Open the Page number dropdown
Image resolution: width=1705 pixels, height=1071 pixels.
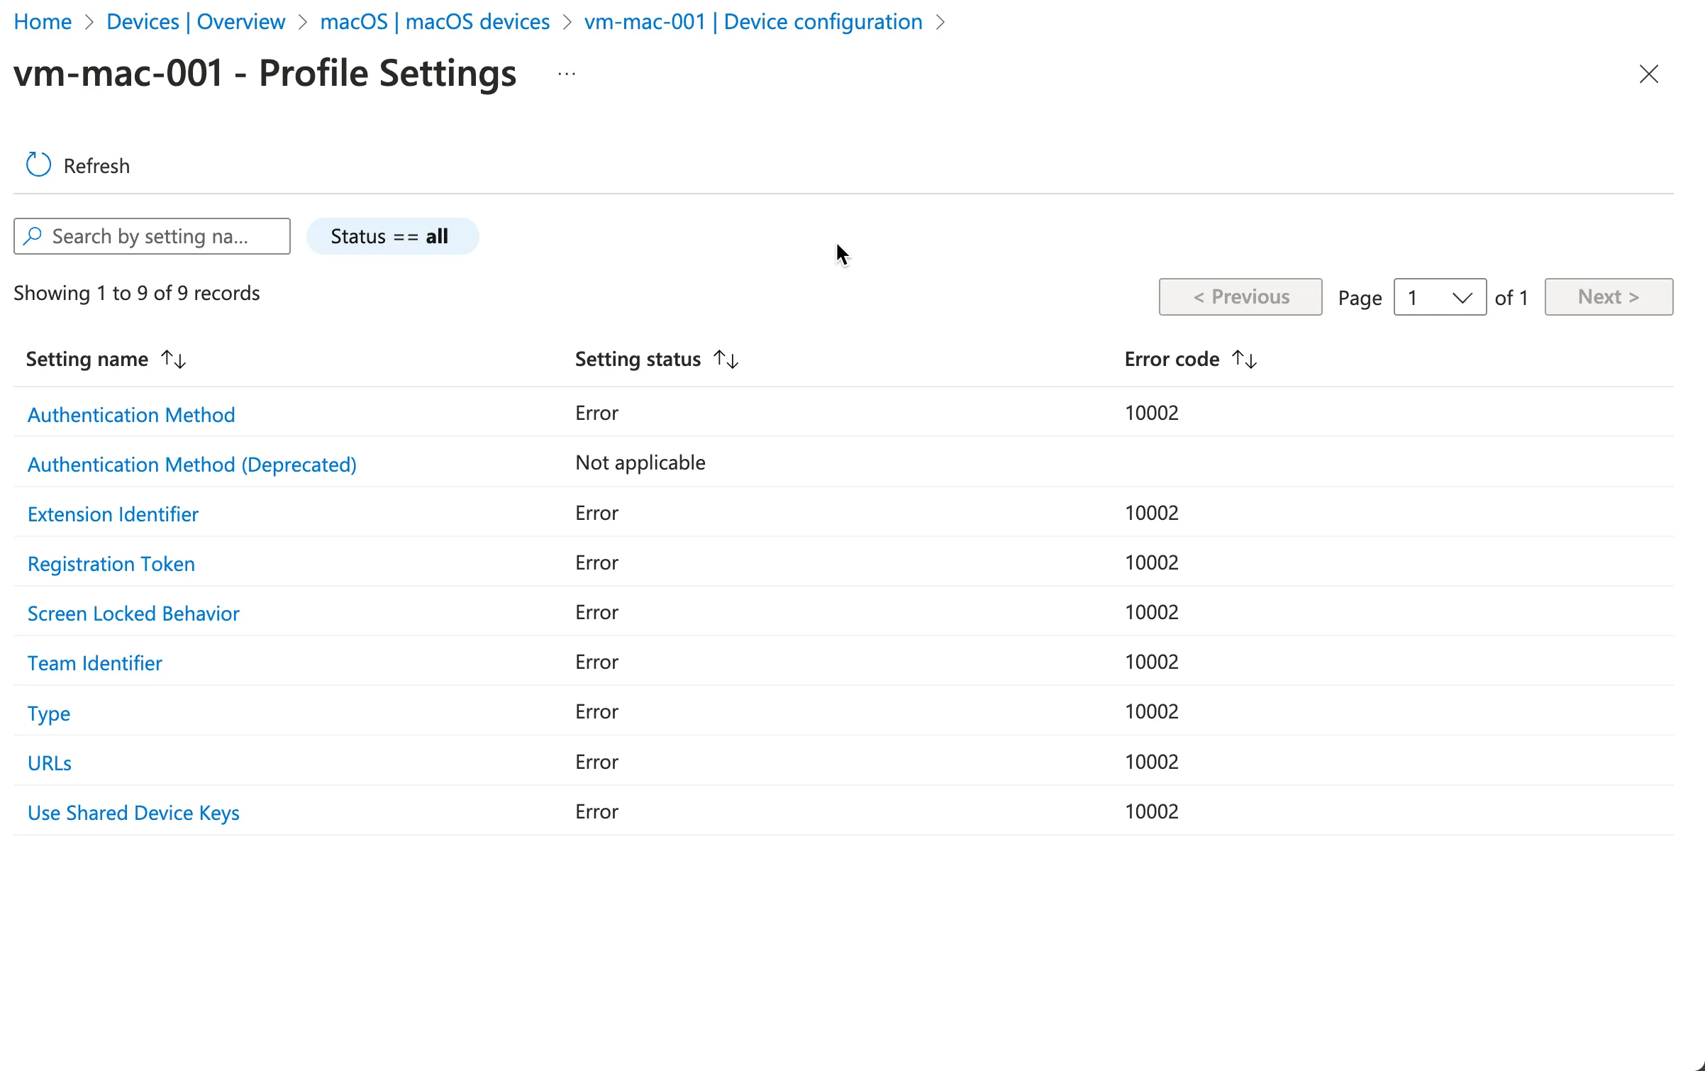point(1440,296)
